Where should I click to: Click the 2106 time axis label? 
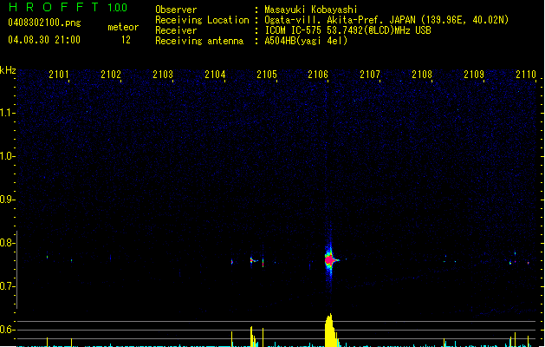click(318, 74)
